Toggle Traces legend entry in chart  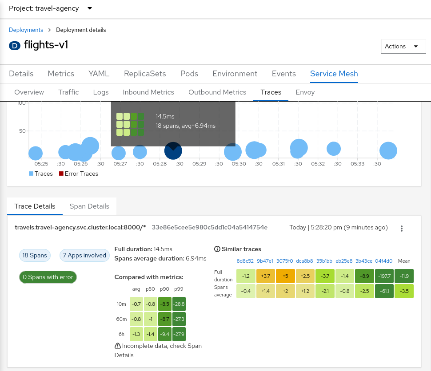41,174
